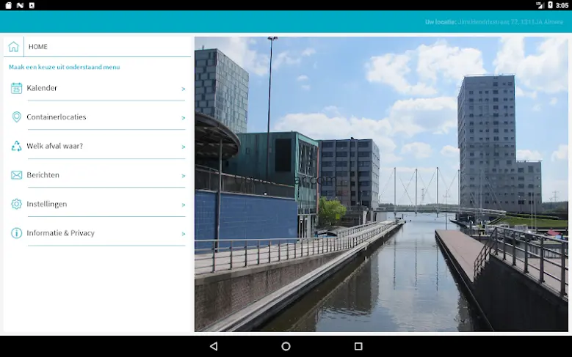572x357 pixels.
Task: Open the Kalender text label
Action: coord(42,88)
